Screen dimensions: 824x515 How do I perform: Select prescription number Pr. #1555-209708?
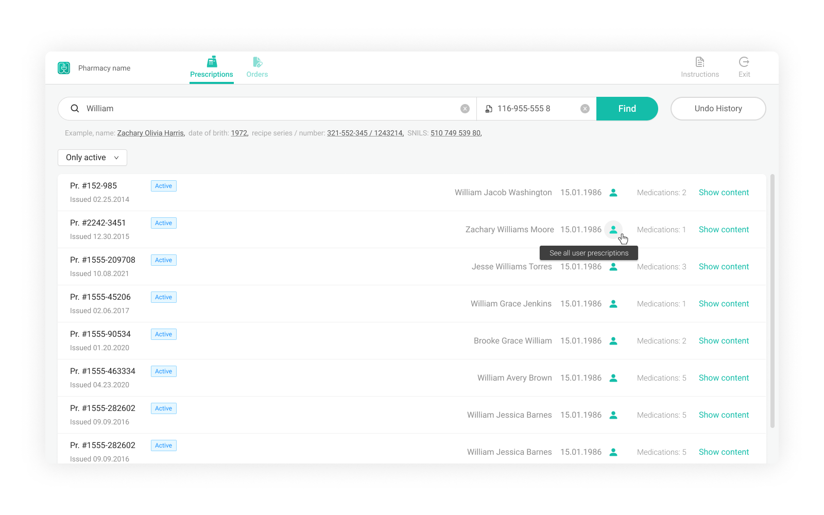[x=102, y=260]
